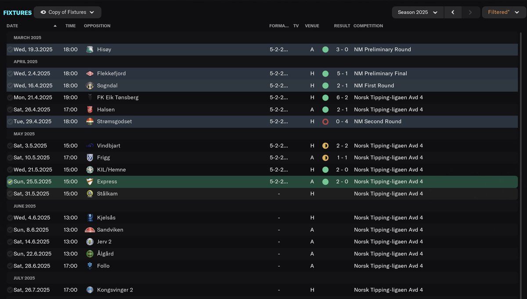Click the Vindbjart club badge

(90, 146)
